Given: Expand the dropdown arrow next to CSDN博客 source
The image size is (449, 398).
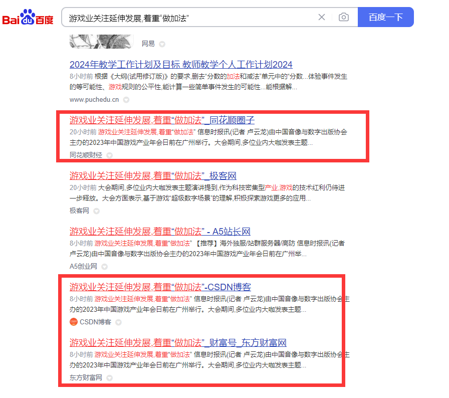Looking at the screenshot, I should pos(118,322).
